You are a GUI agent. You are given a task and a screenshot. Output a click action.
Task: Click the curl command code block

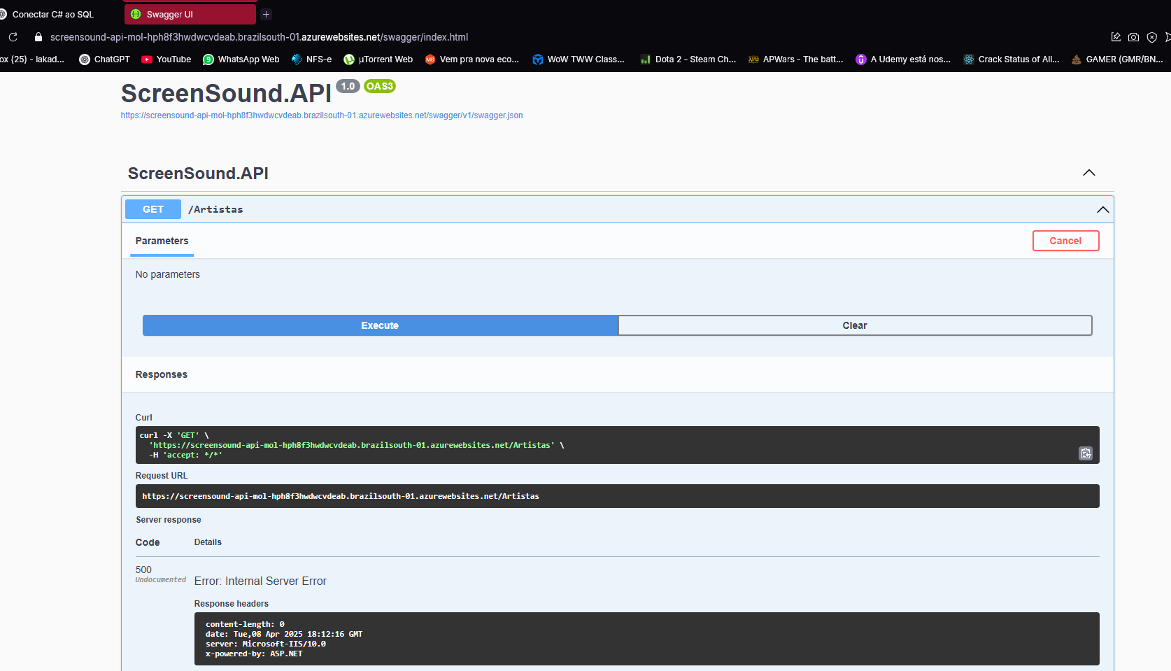(617, 445)
